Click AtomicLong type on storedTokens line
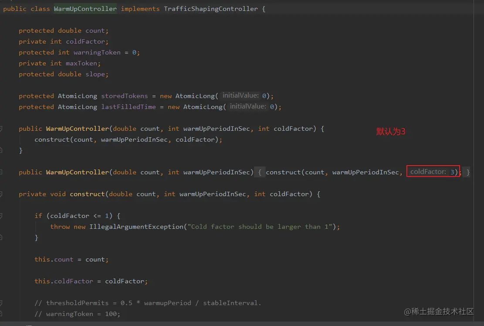 (x=78, y=96)
